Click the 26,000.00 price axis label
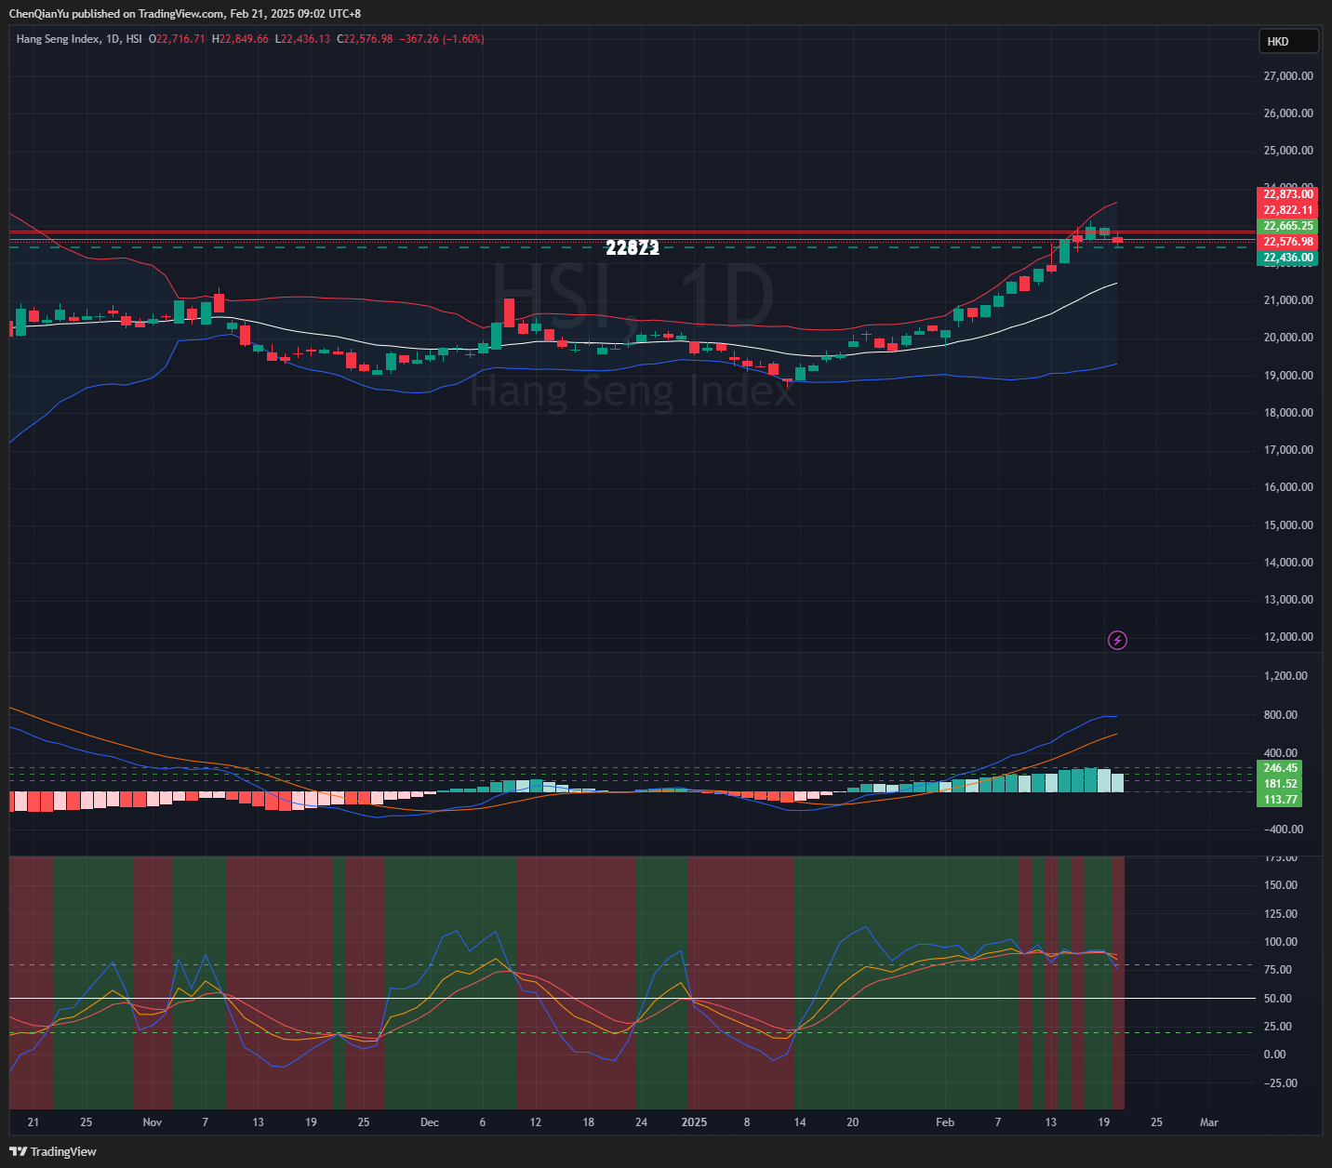The width and height of the screenshot is (1332, 1168). click(1288, 113)
